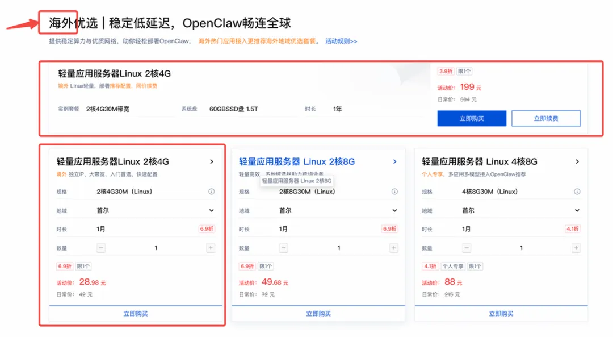Increase quantity in the 2核8G card
Viewport: 613px width, 337px height.
(394, 248)
